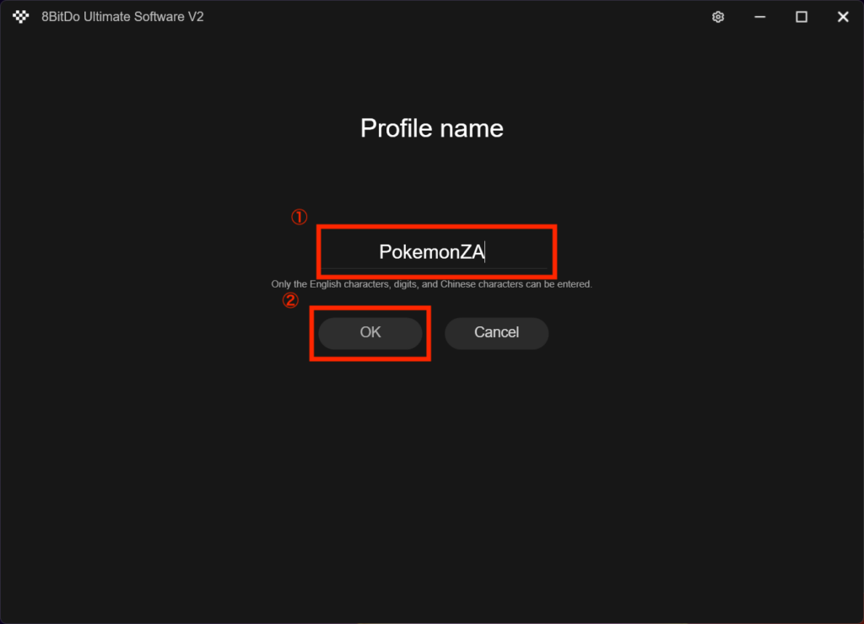Focus the profile name text field

click(435, 251)
